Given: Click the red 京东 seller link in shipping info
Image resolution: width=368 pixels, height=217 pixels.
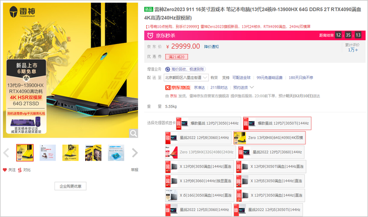Looking at the screenshot, I should (x=174, y=96).
